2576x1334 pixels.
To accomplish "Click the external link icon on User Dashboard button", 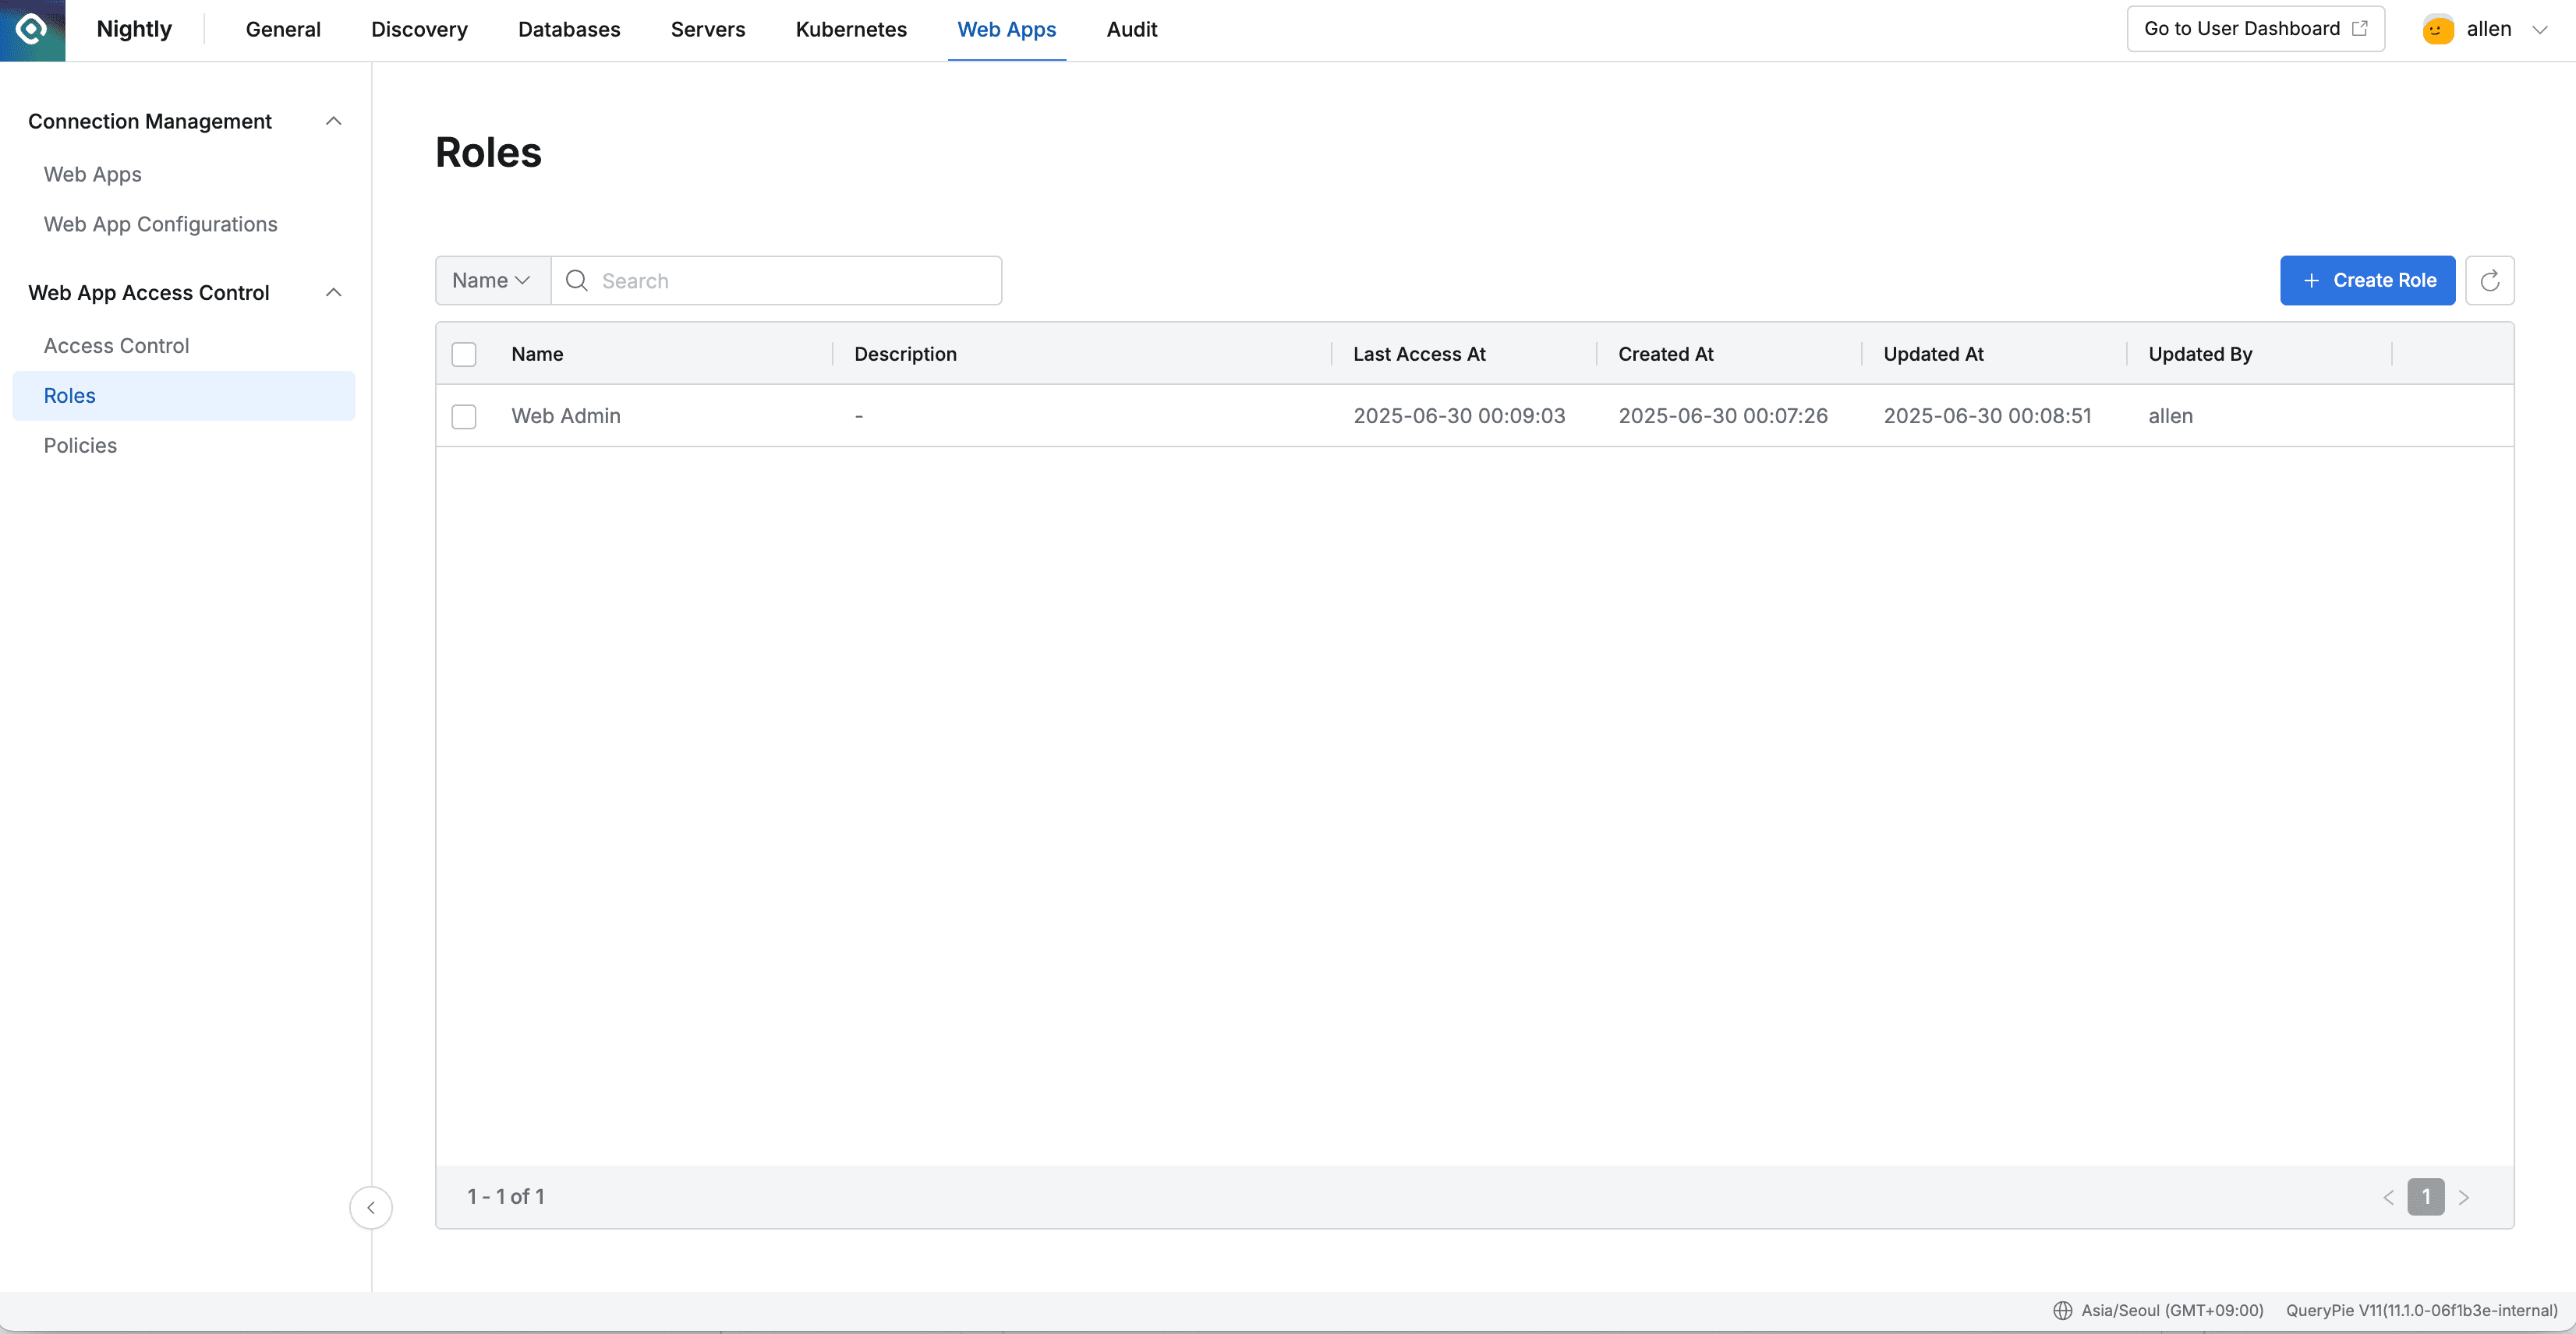I will point(2361,27).
